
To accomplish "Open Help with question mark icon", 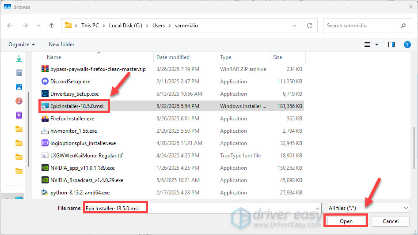I will pos(407,45).
